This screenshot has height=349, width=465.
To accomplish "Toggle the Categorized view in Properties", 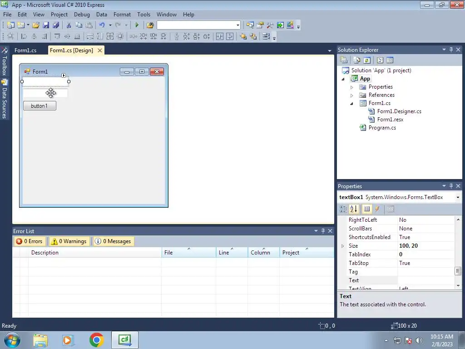I will click(x=343, y=209).
